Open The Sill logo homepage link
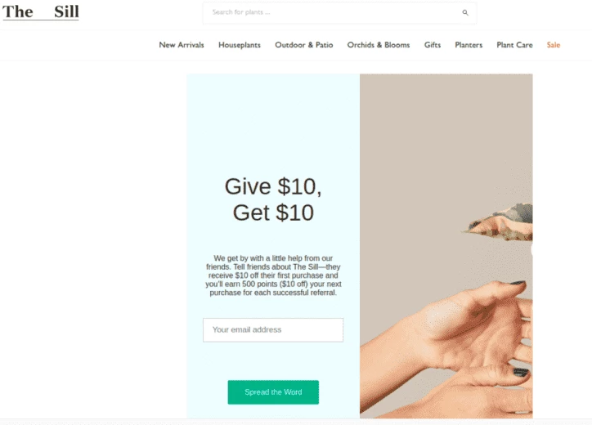 click(41, 11)
